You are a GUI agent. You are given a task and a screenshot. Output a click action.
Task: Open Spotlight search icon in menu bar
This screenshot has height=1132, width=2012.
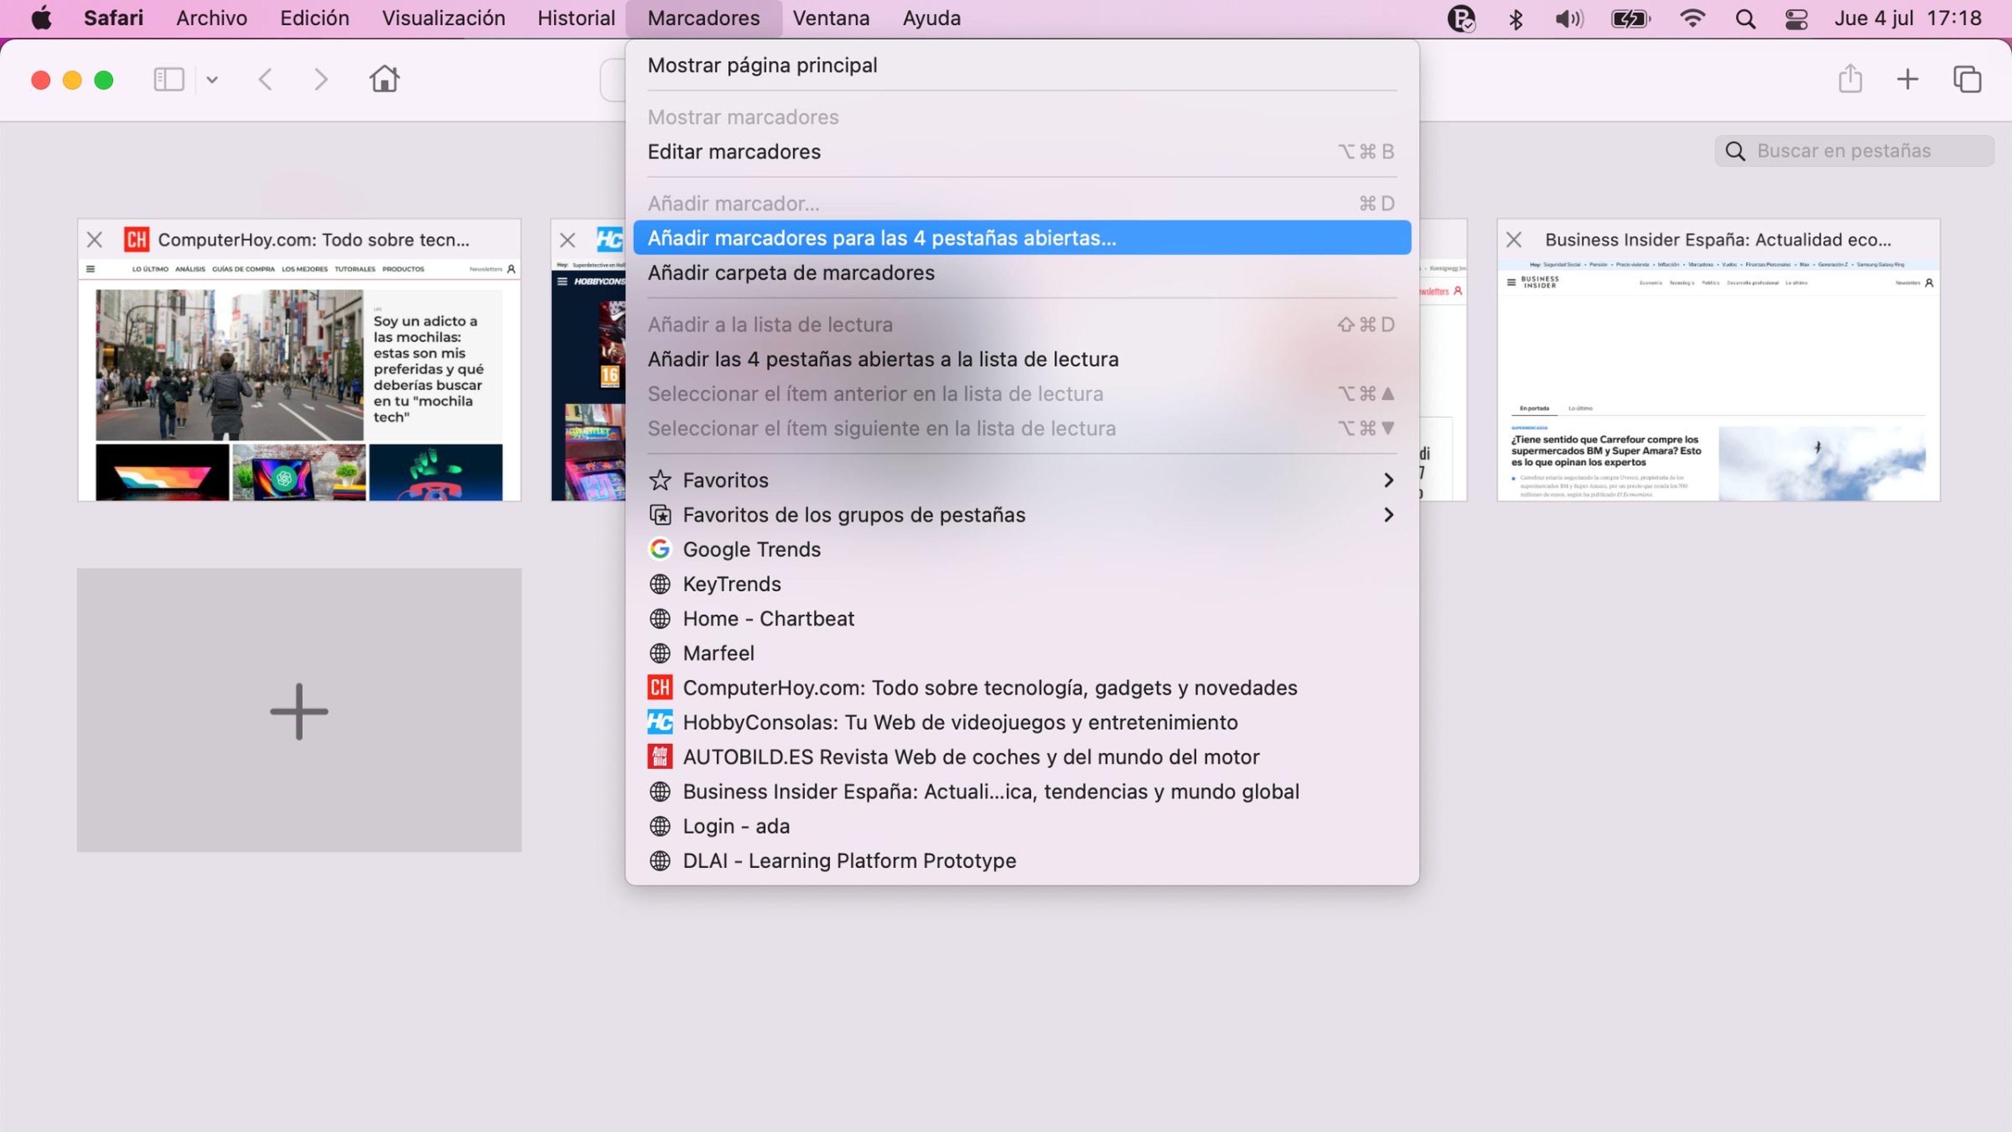click(x=1746, y=19)
